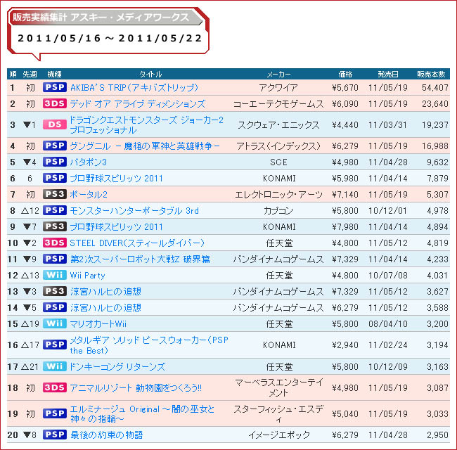Open the PSP 涼宮ハルヒの追想 link at rank 14
Image resolution: width=457 pixels, height=450 pixels.
tap(105, 307)
